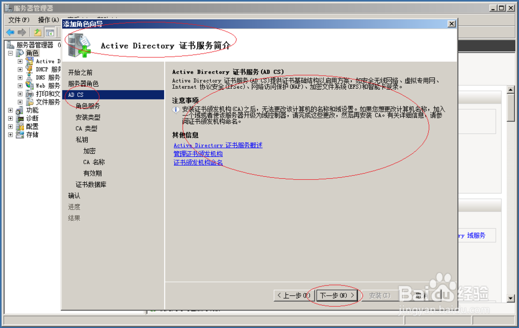Click the Back arrow toolbar icon
This screenshot has width=519, height=328.
[10, 32]
